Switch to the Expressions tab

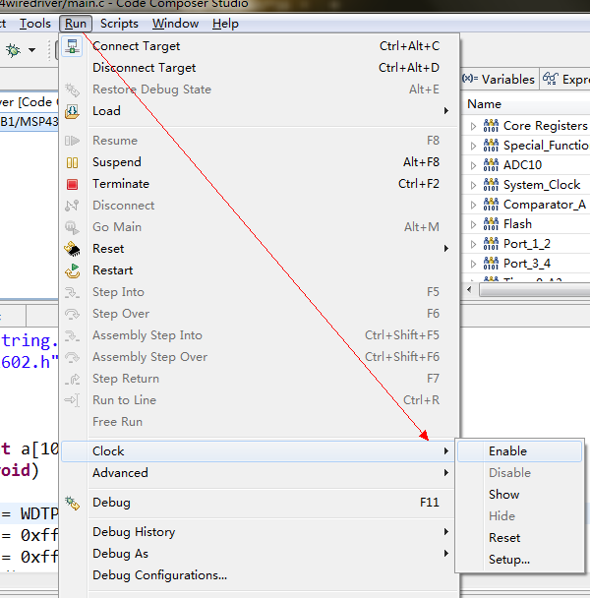[x=565, y=79]
